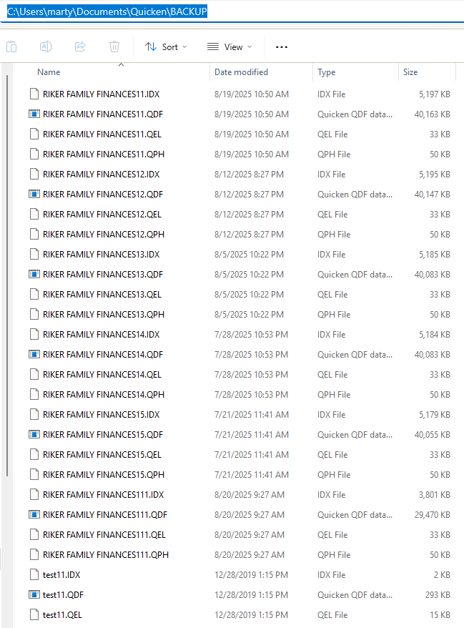Click the Delete trash can icon
464x628 pixels.
(114, 47)
